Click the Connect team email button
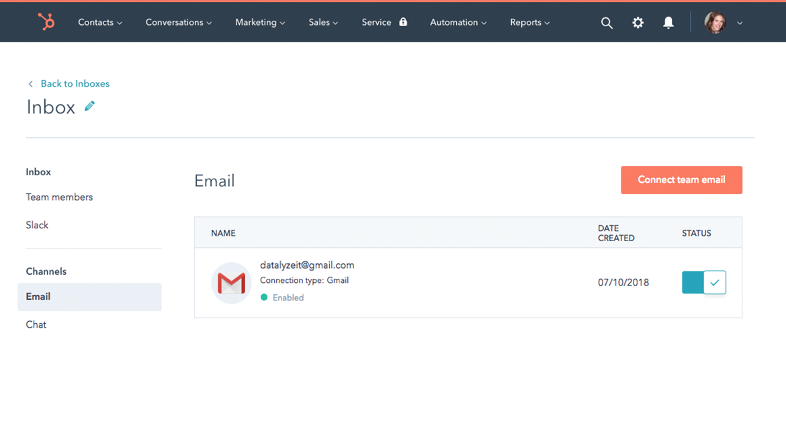This screenshot has width=786, height=442. point(681,180)
